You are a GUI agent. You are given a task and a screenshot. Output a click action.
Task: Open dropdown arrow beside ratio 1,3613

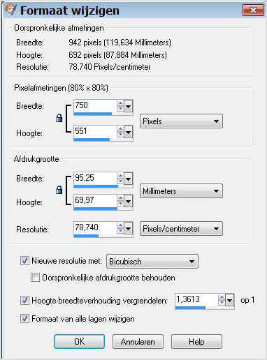pyautogui.click(x=229, y=300)
